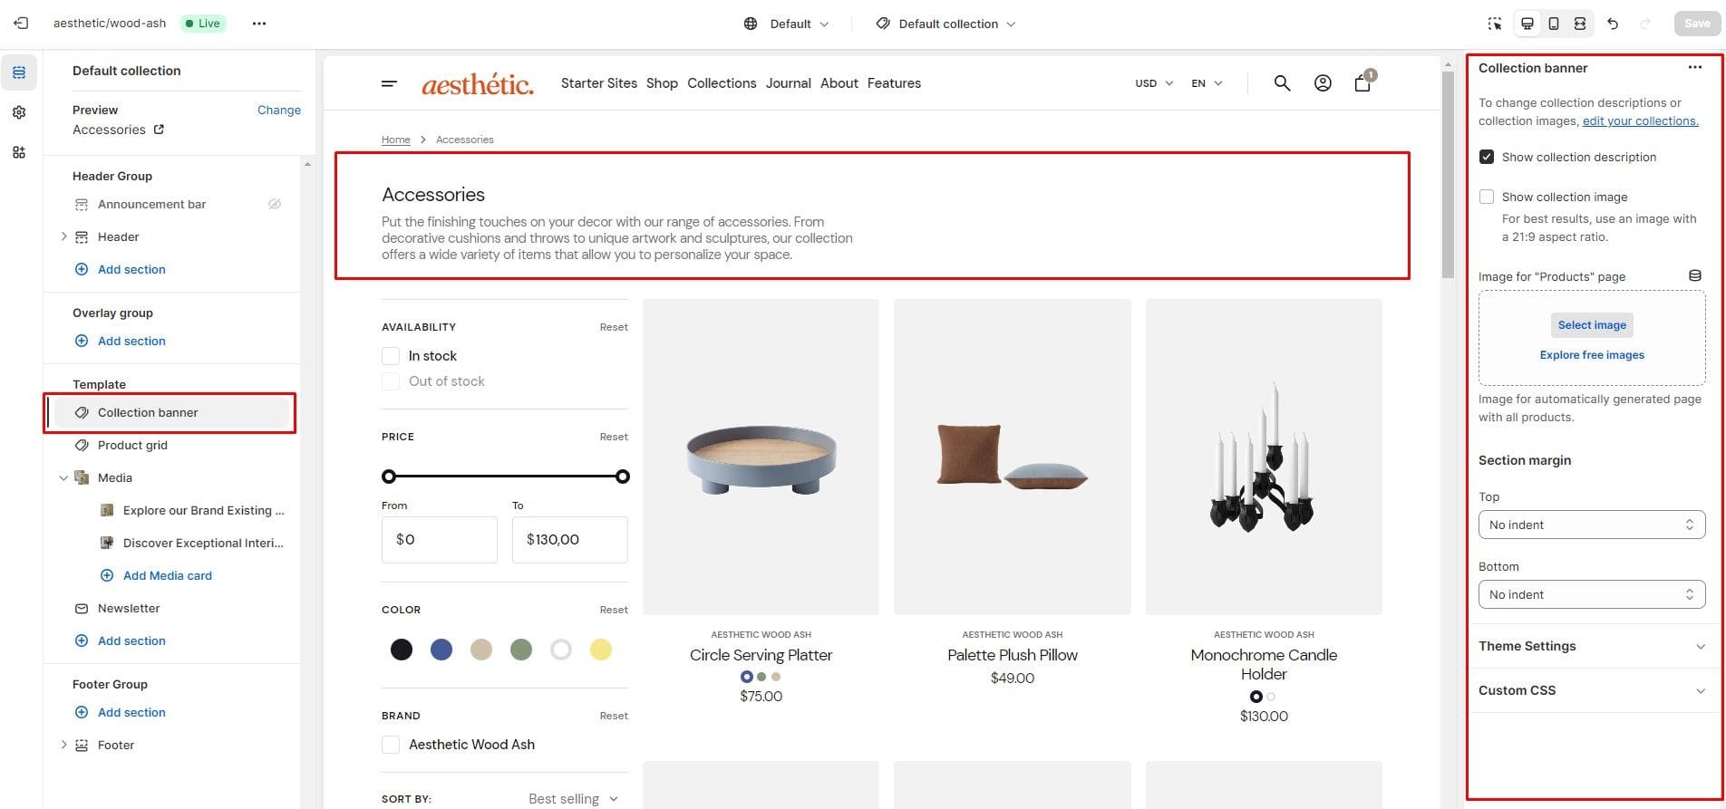Open the Collections menu in storefront

point(722,83)
